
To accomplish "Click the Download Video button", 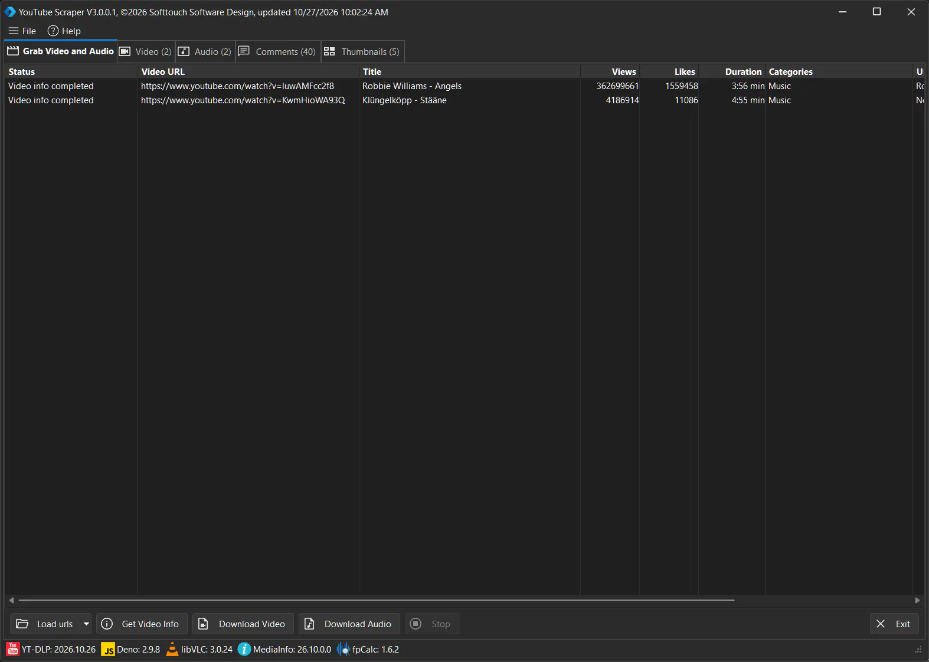I will 243,624.
